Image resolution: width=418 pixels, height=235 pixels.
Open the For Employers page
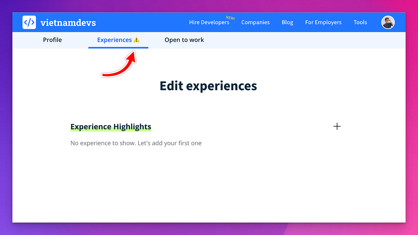(323, 23)
